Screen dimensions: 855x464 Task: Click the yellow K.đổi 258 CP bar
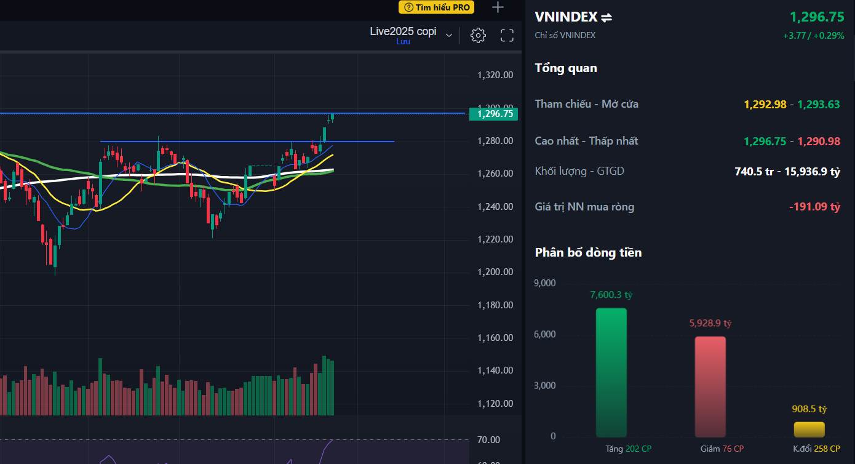(809, 430)
